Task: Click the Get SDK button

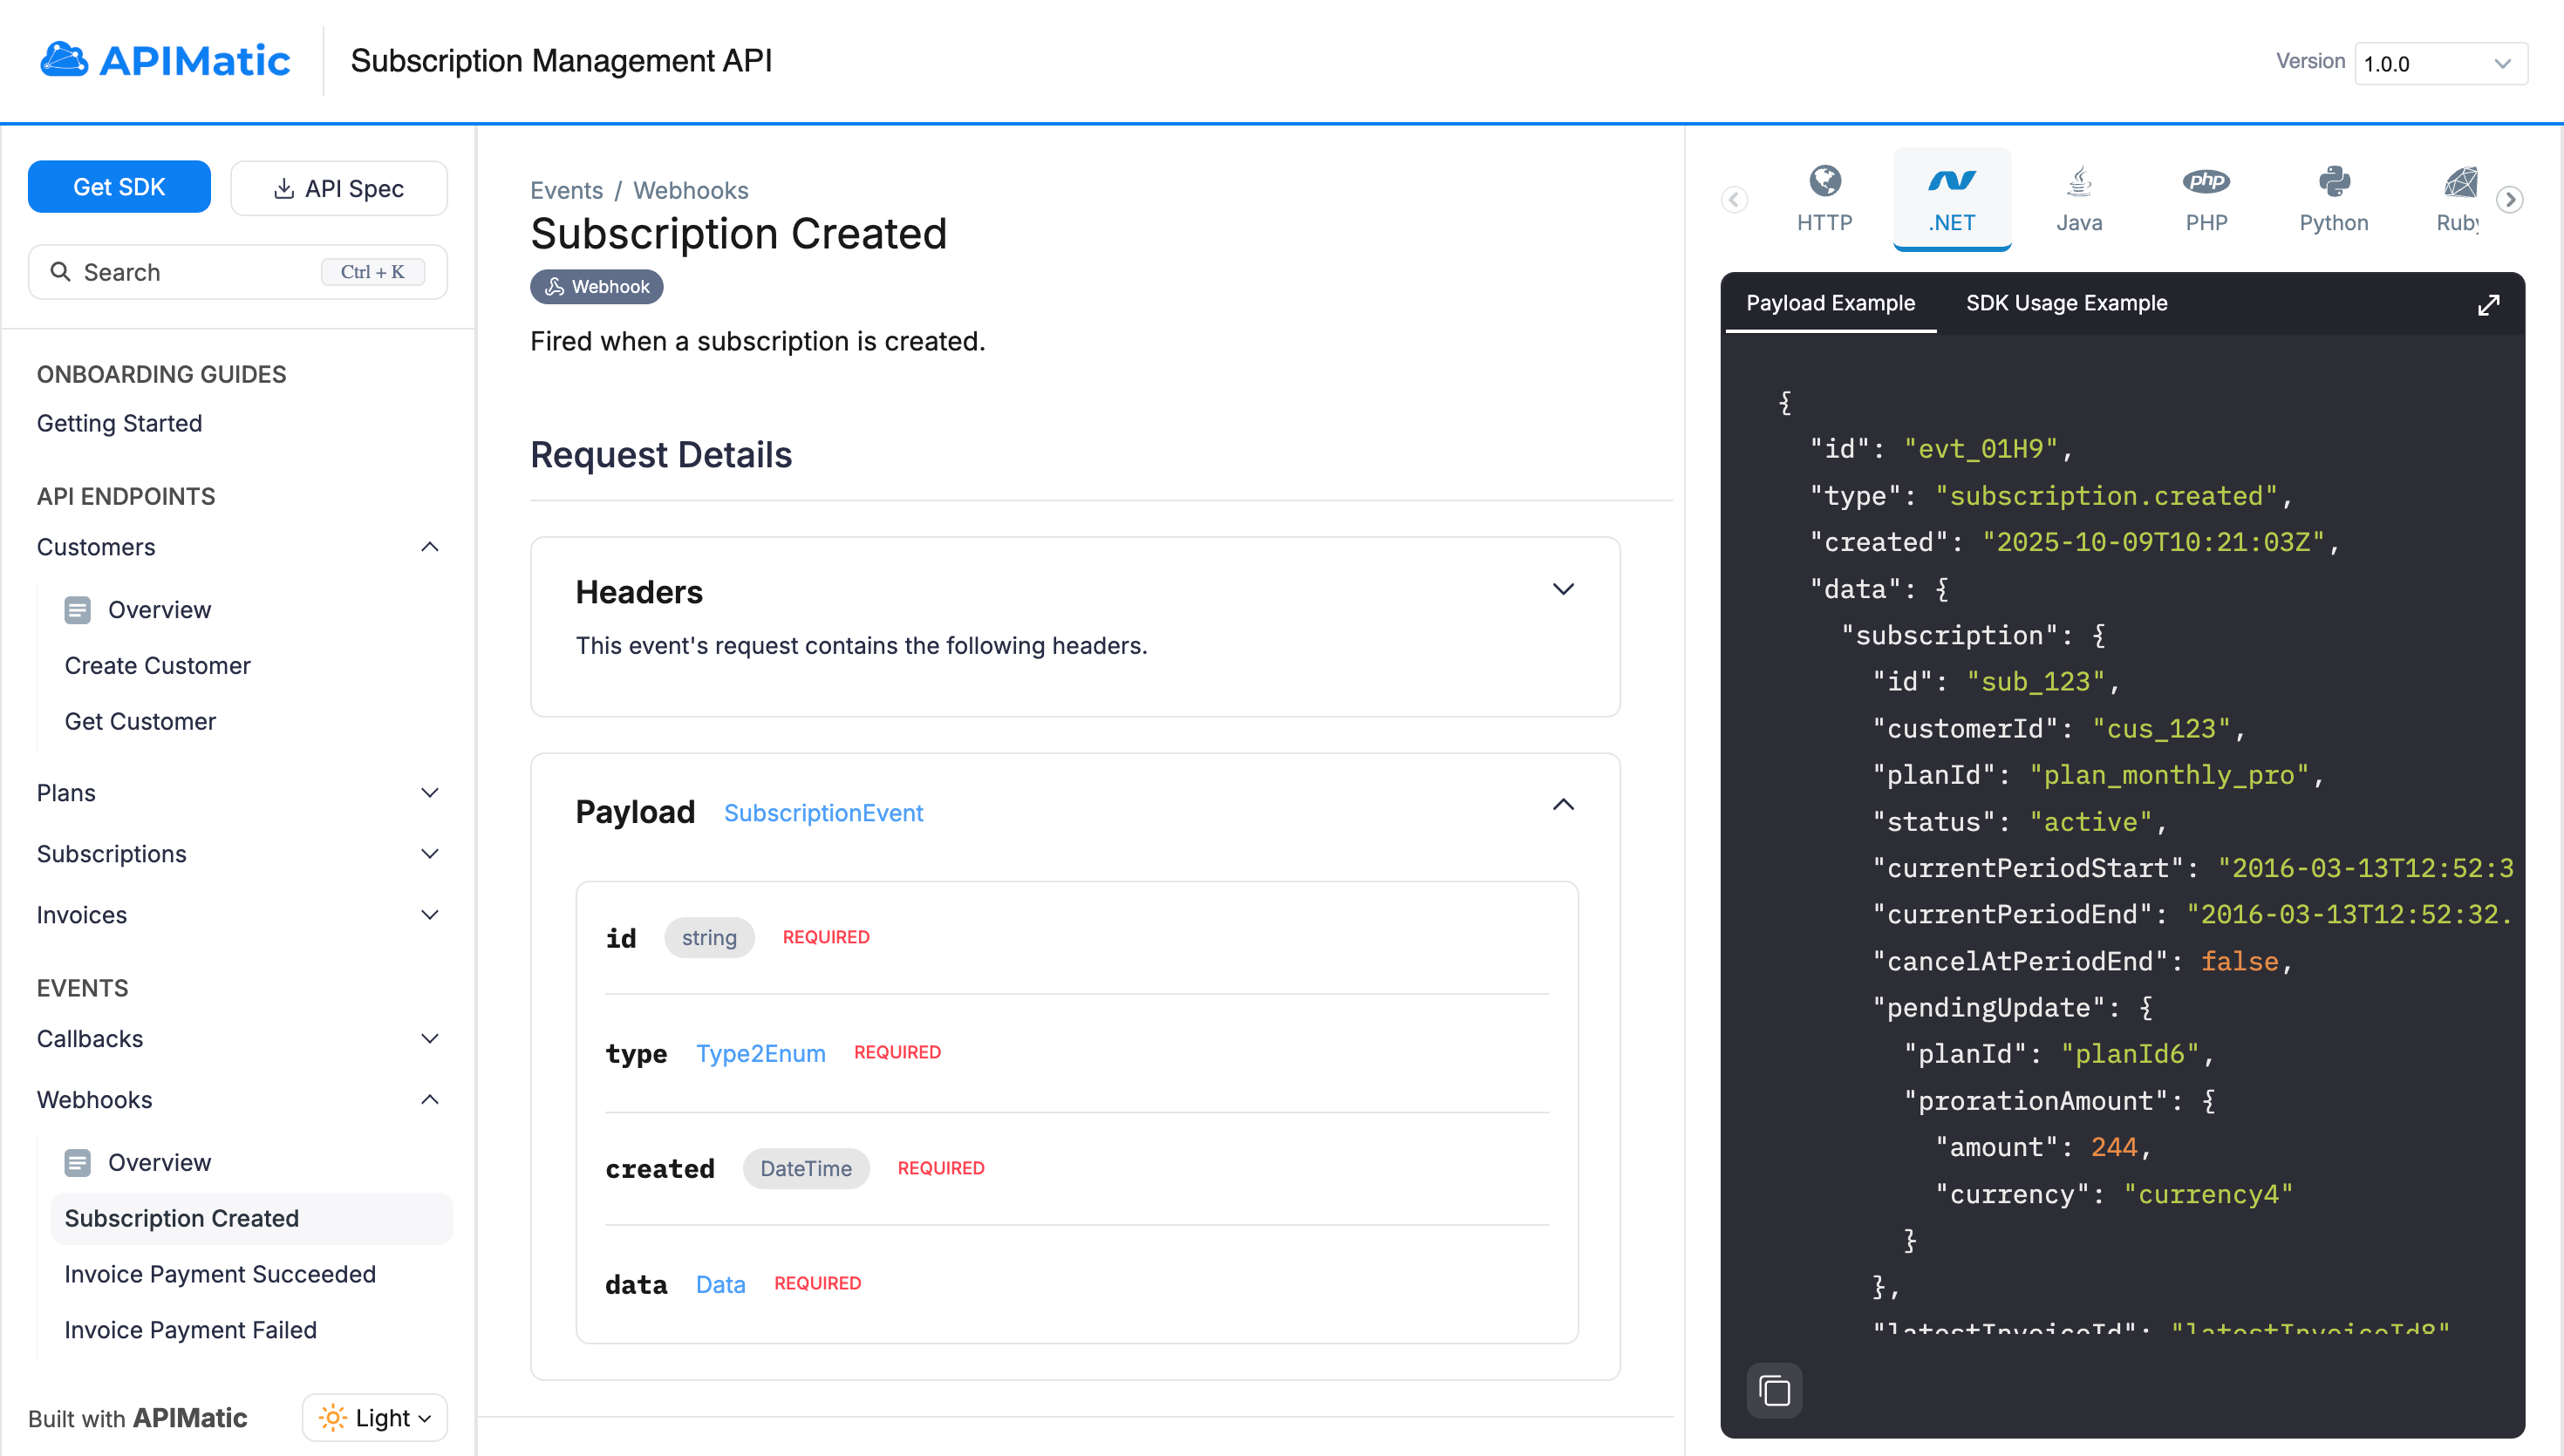Action: (119, 187)
